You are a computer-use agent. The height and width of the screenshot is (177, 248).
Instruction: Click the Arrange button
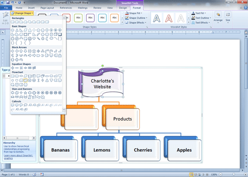218,18
